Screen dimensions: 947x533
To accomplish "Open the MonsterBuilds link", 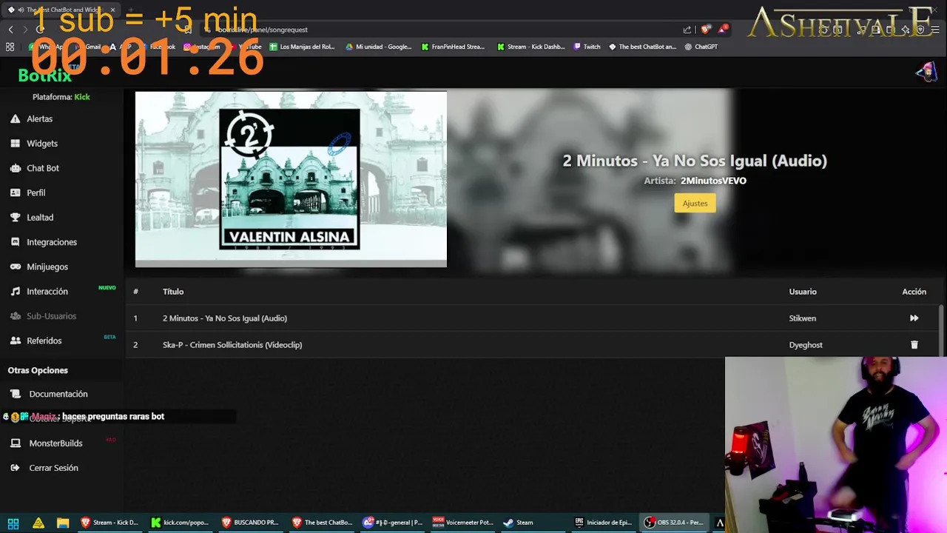I will (55, 443).
